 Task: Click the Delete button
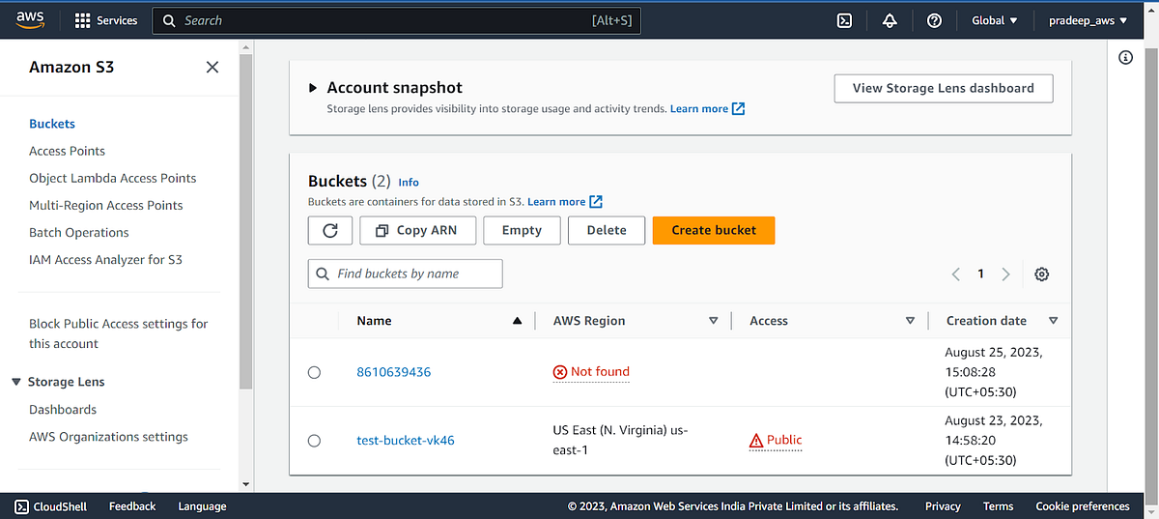tap(607, 230)
